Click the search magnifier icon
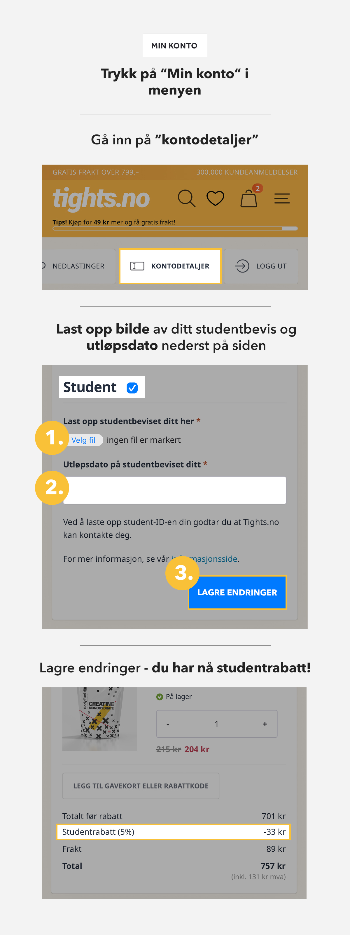The width and height of the screenshot is (350, 935). [186, 199]
